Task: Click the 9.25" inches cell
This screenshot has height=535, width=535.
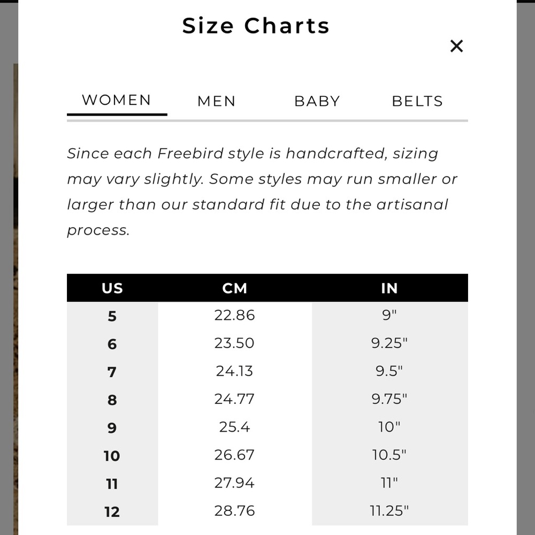Action: click(389, 343)
